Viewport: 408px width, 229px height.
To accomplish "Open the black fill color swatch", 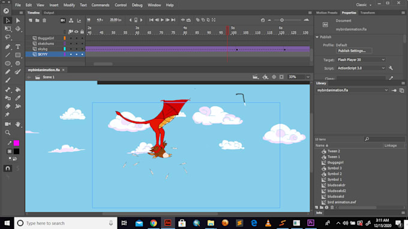I will coord(16,151).
